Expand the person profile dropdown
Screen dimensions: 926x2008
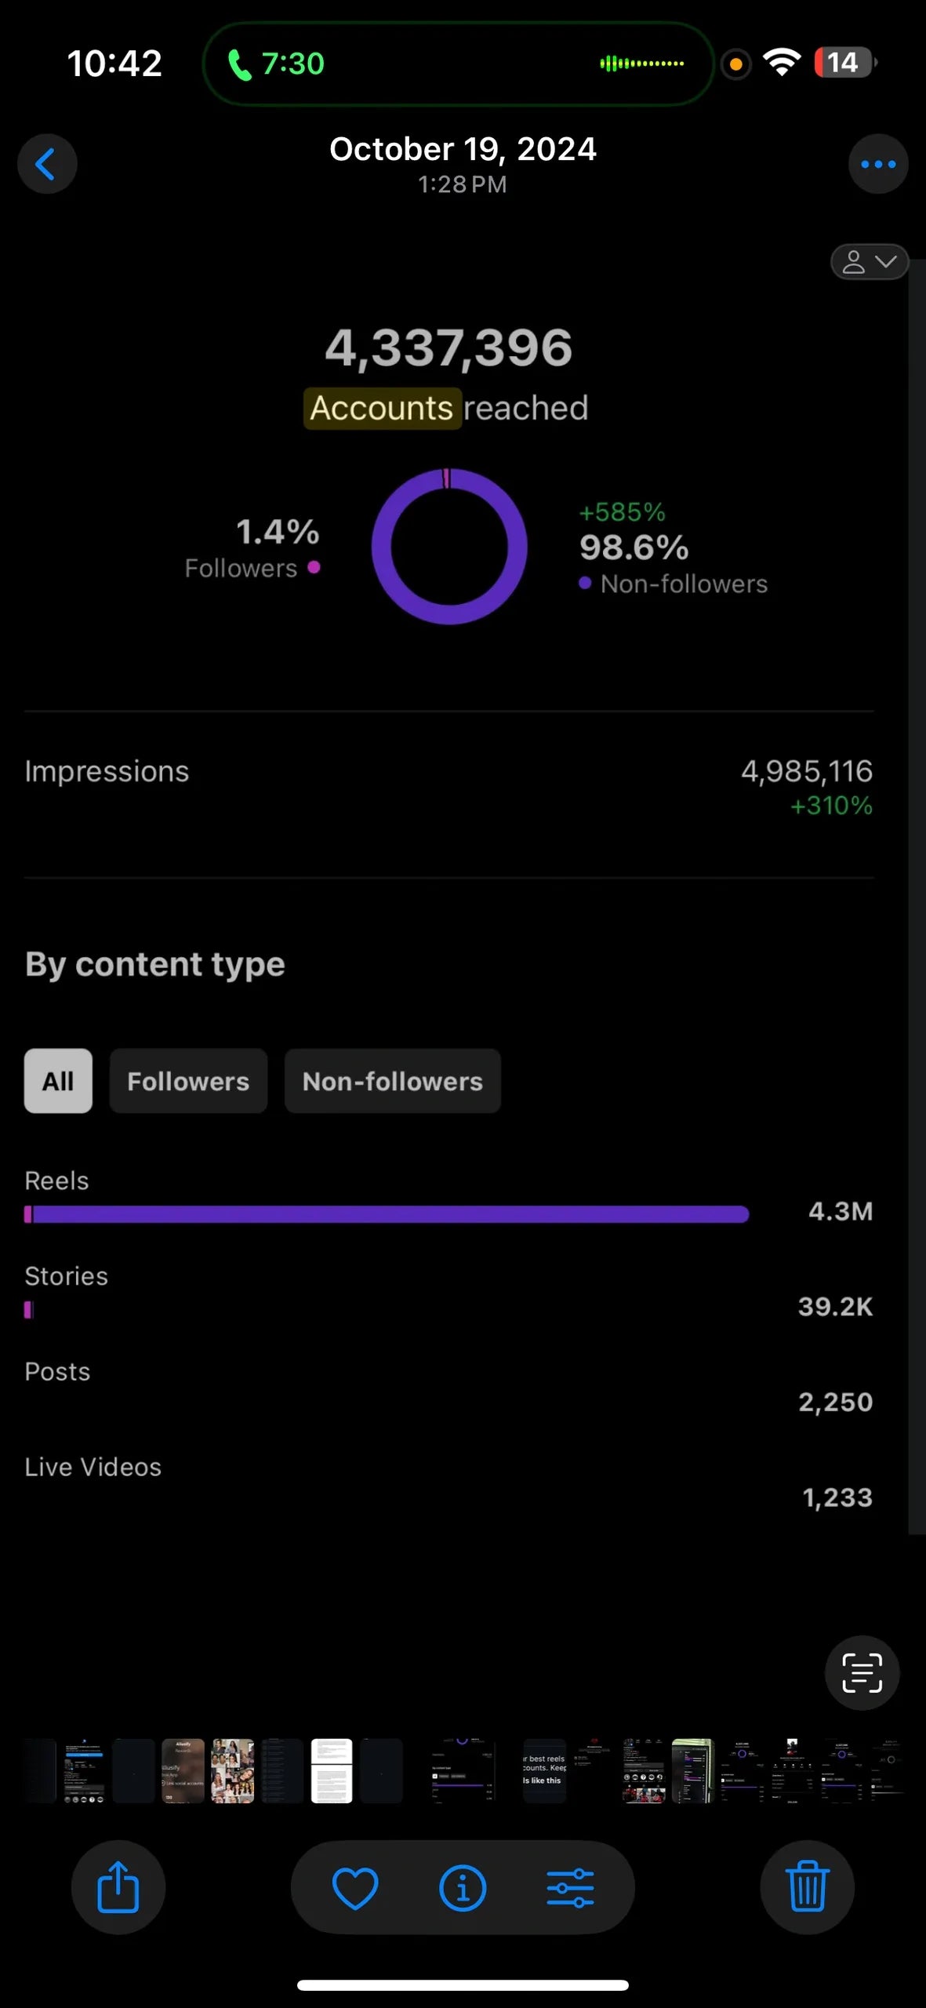point(869,262)
